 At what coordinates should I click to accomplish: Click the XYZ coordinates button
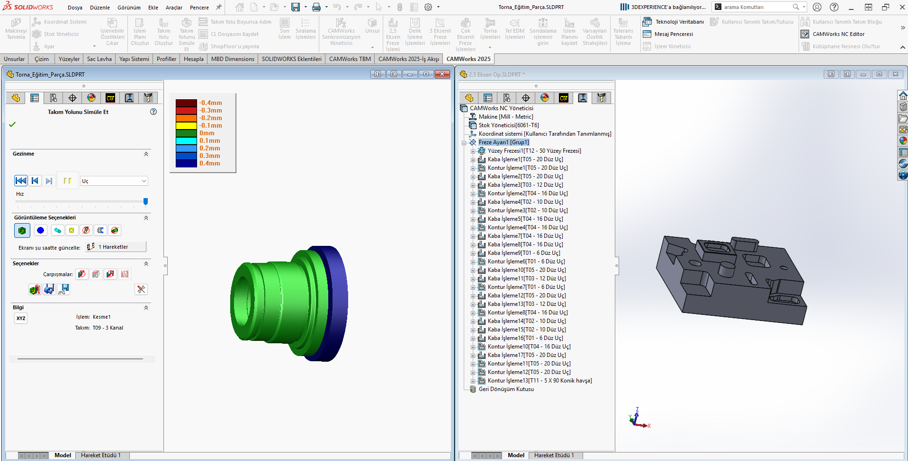coord(21,318)
